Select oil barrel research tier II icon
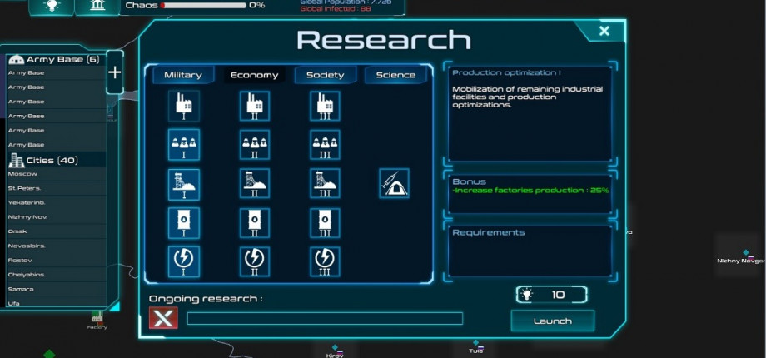766x358 pixels. (x=255, y=223)
